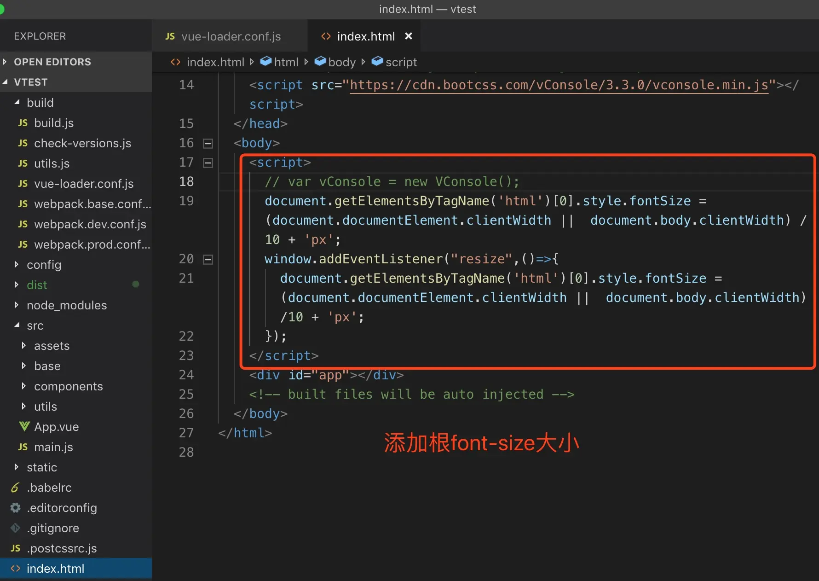
Task: Expand the base folder
Action: 24,366
